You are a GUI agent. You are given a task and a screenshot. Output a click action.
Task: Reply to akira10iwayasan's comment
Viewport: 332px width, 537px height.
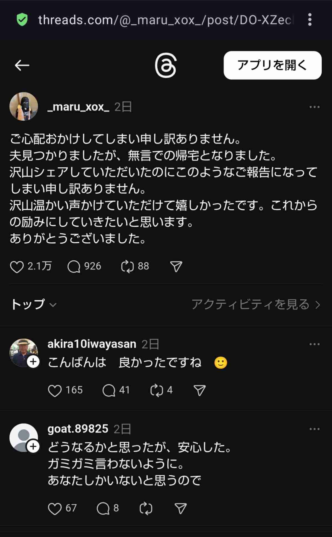click(x=109, y=391)
